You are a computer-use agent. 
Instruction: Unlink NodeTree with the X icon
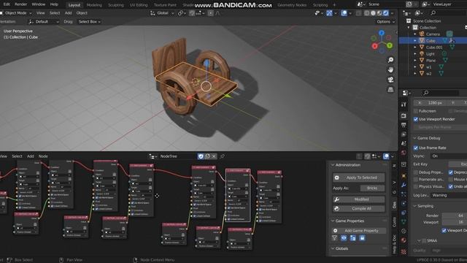coord(214,156)
